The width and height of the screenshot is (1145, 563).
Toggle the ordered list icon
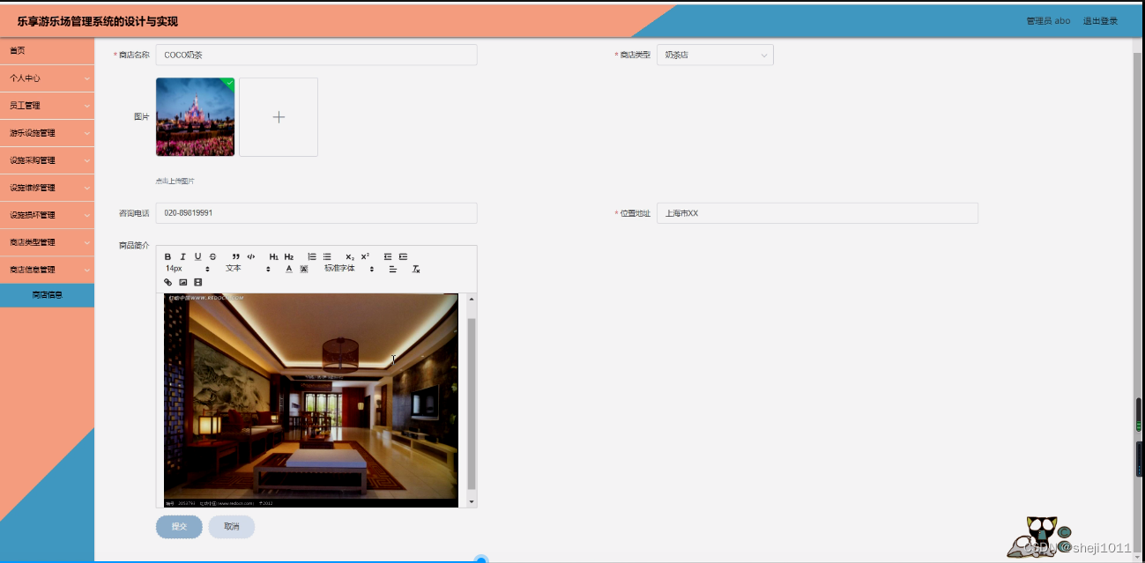click(311, 256)
